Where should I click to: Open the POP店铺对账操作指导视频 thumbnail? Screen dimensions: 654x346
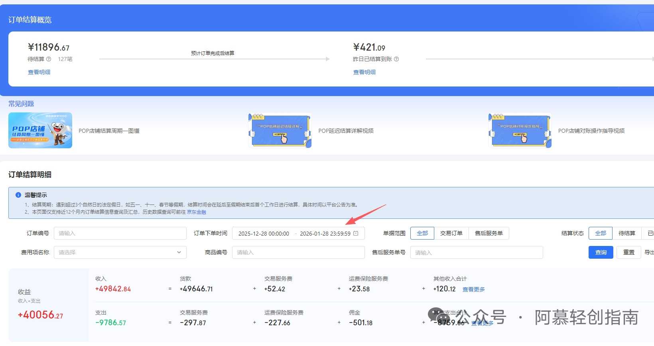point(520,130)
